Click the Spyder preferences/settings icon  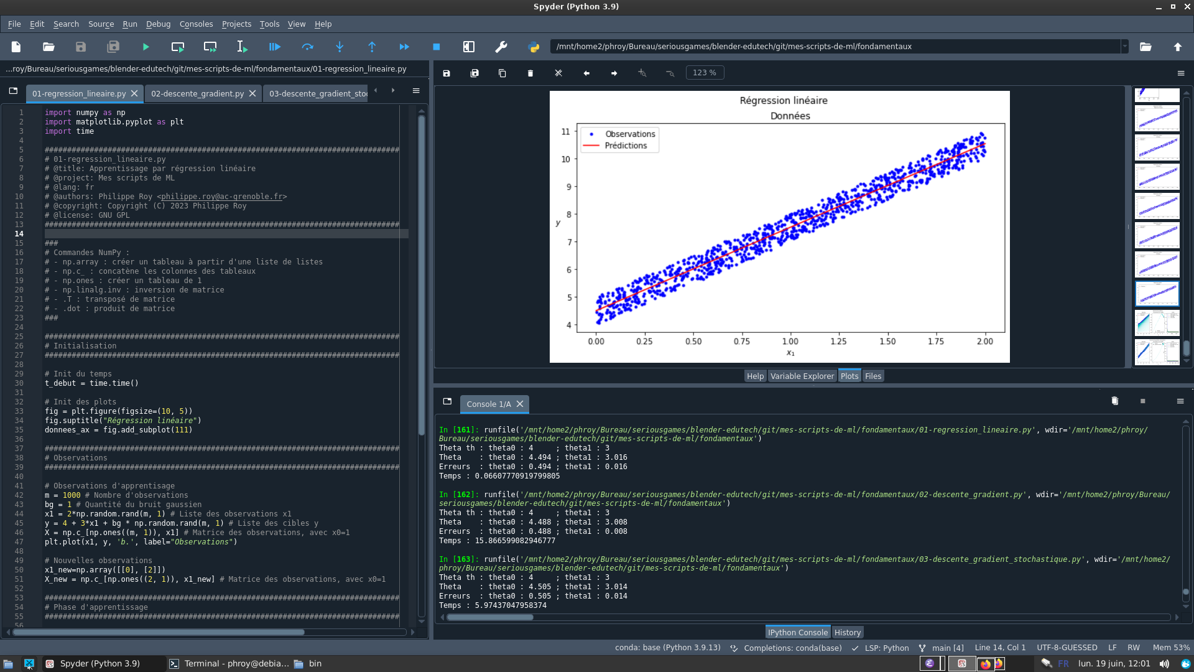click(x=501, y=47)
